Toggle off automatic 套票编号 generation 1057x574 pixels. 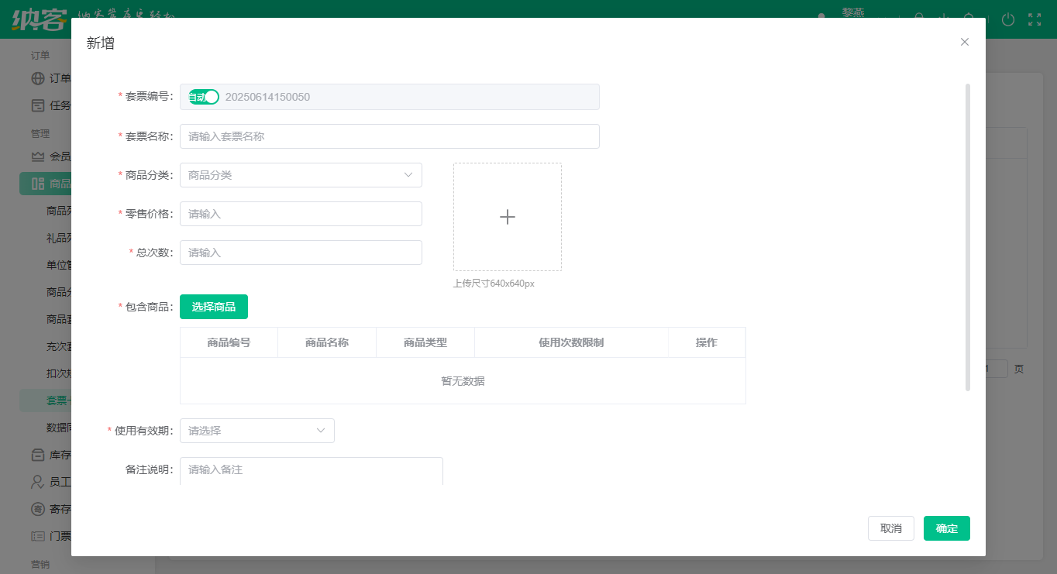point(202,97)
